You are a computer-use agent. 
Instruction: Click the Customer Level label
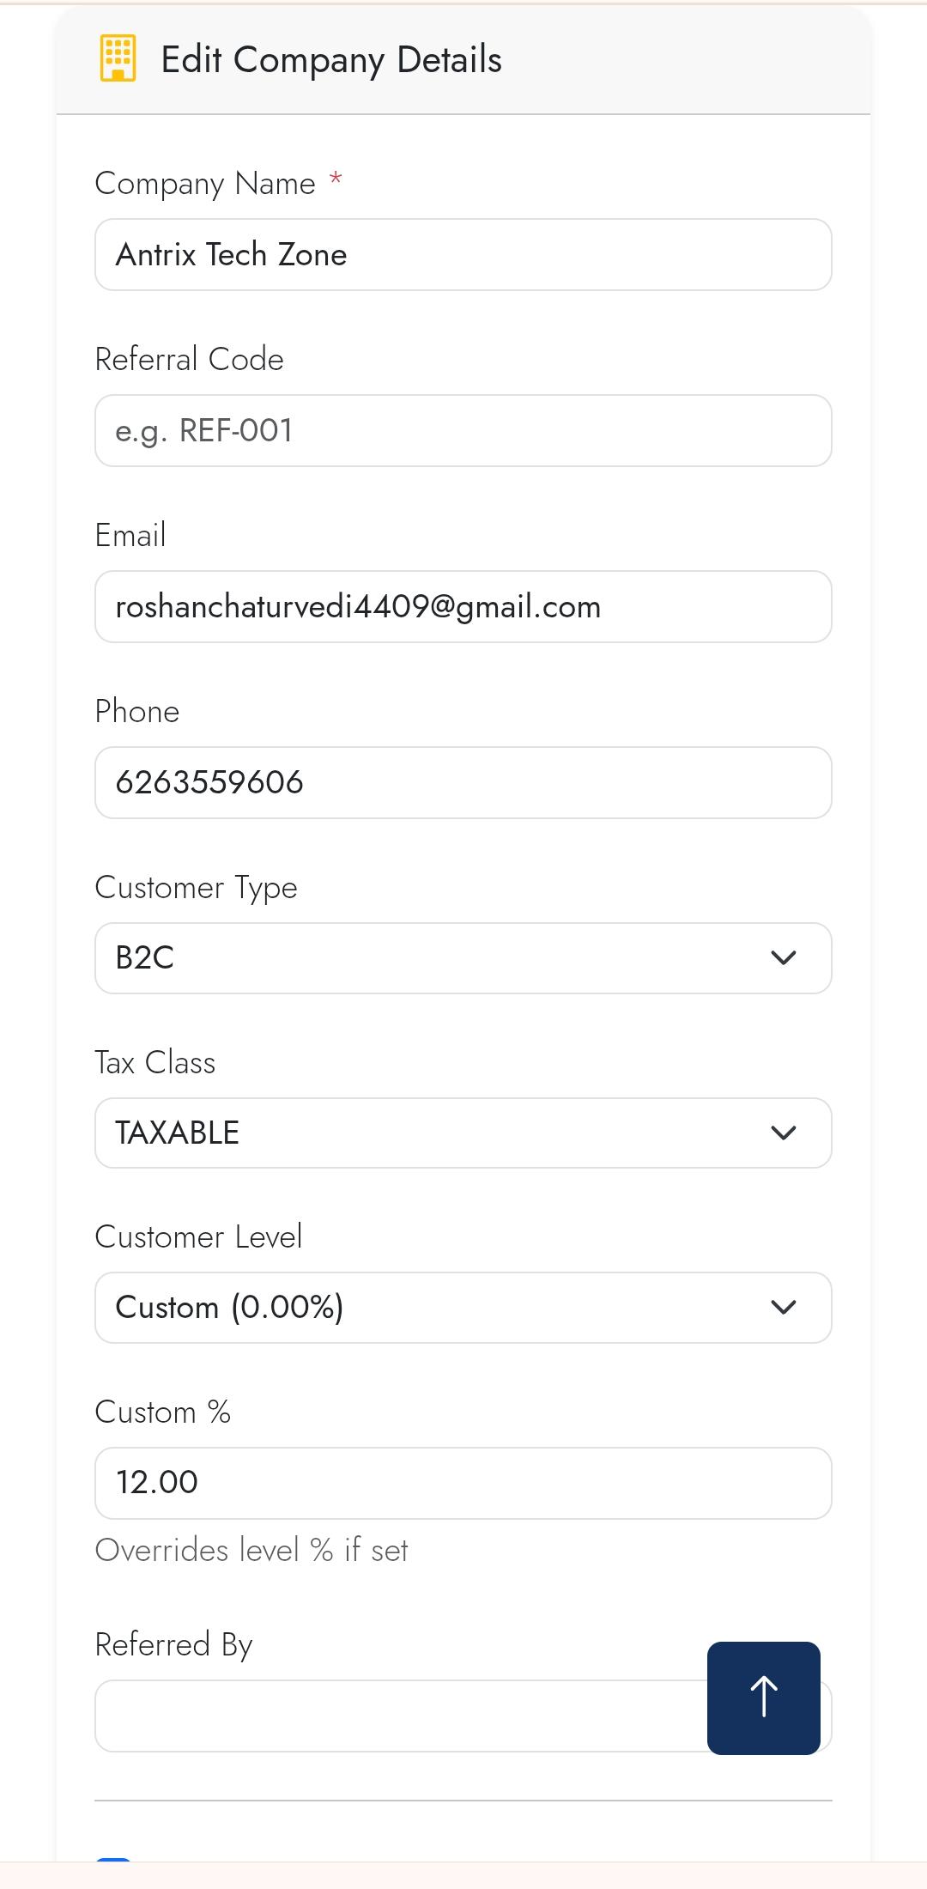coord(198,1237)
